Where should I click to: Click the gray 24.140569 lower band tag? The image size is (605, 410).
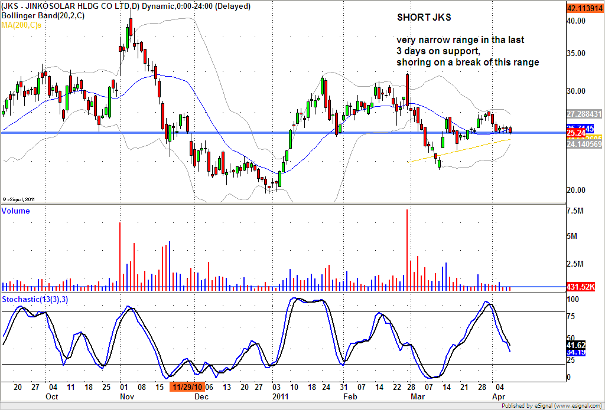point(584,144)
